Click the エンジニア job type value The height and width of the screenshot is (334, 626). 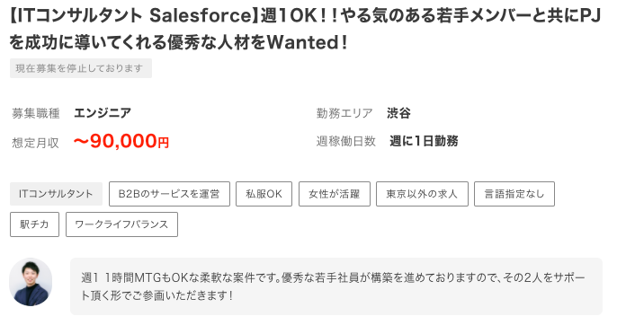pos(103,113)
